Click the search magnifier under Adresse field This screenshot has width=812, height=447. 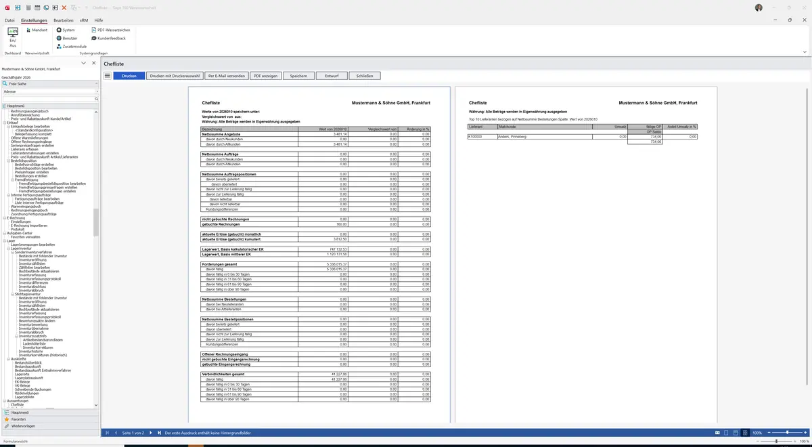(97, 99)
